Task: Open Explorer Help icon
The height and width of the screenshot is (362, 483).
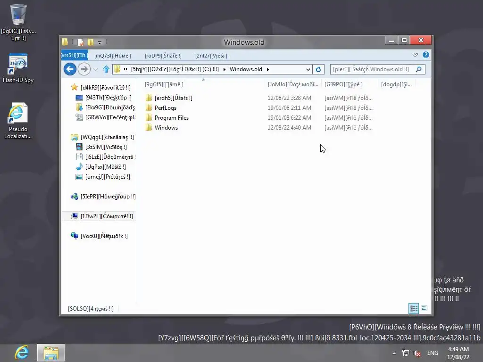Action: (x=426, y=55)
